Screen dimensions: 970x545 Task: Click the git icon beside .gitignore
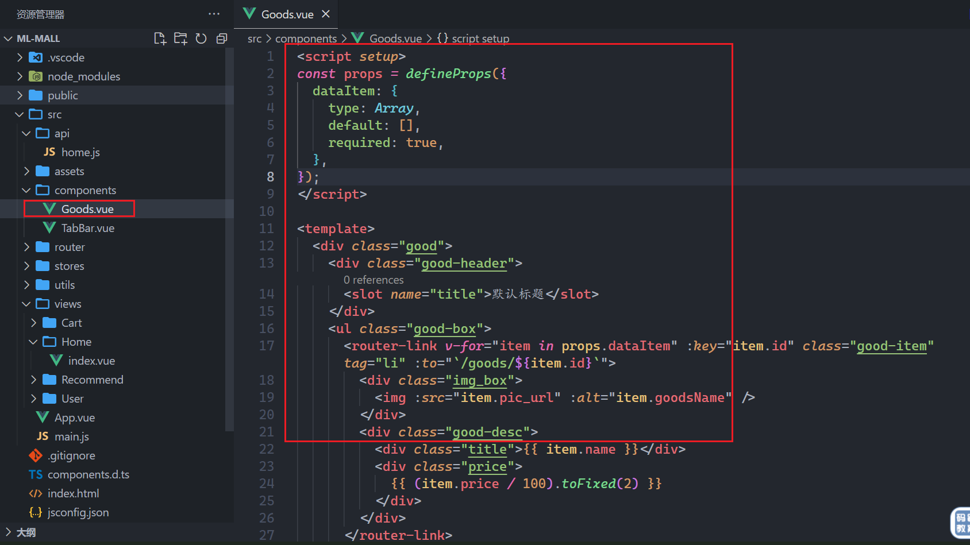pyautogui.click(x=36, y=455)
